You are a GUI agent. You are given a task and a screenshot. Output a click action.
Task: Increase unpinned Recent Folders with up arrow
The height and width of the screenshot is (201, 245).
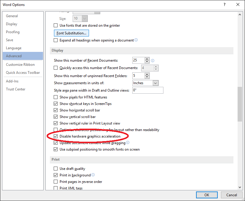147,74
